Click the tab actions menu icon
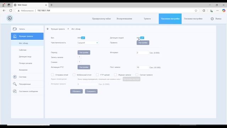The image size is (227, 128). [x=9, y=5]
